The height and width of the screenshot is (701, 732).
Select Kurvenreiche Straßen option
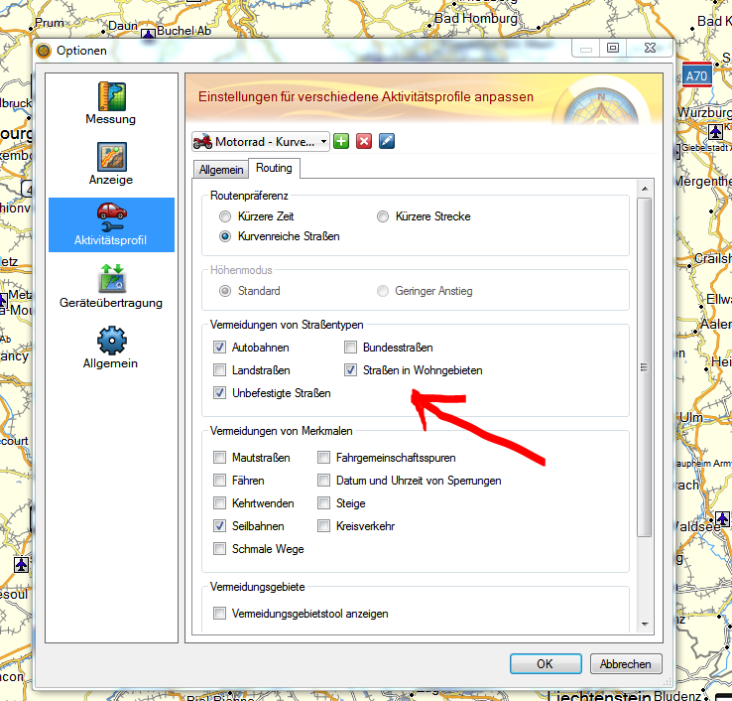(225, 236)
